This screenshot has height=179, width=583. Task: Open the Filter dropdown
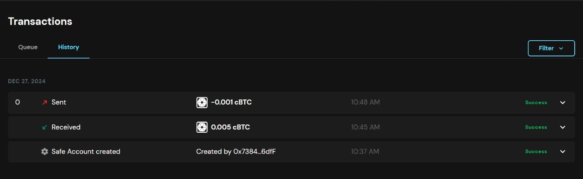point(551,48)
